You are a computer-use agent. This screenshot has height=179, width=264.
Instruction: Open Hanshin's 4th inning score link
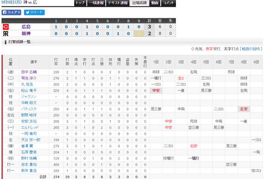coord(87,33)
